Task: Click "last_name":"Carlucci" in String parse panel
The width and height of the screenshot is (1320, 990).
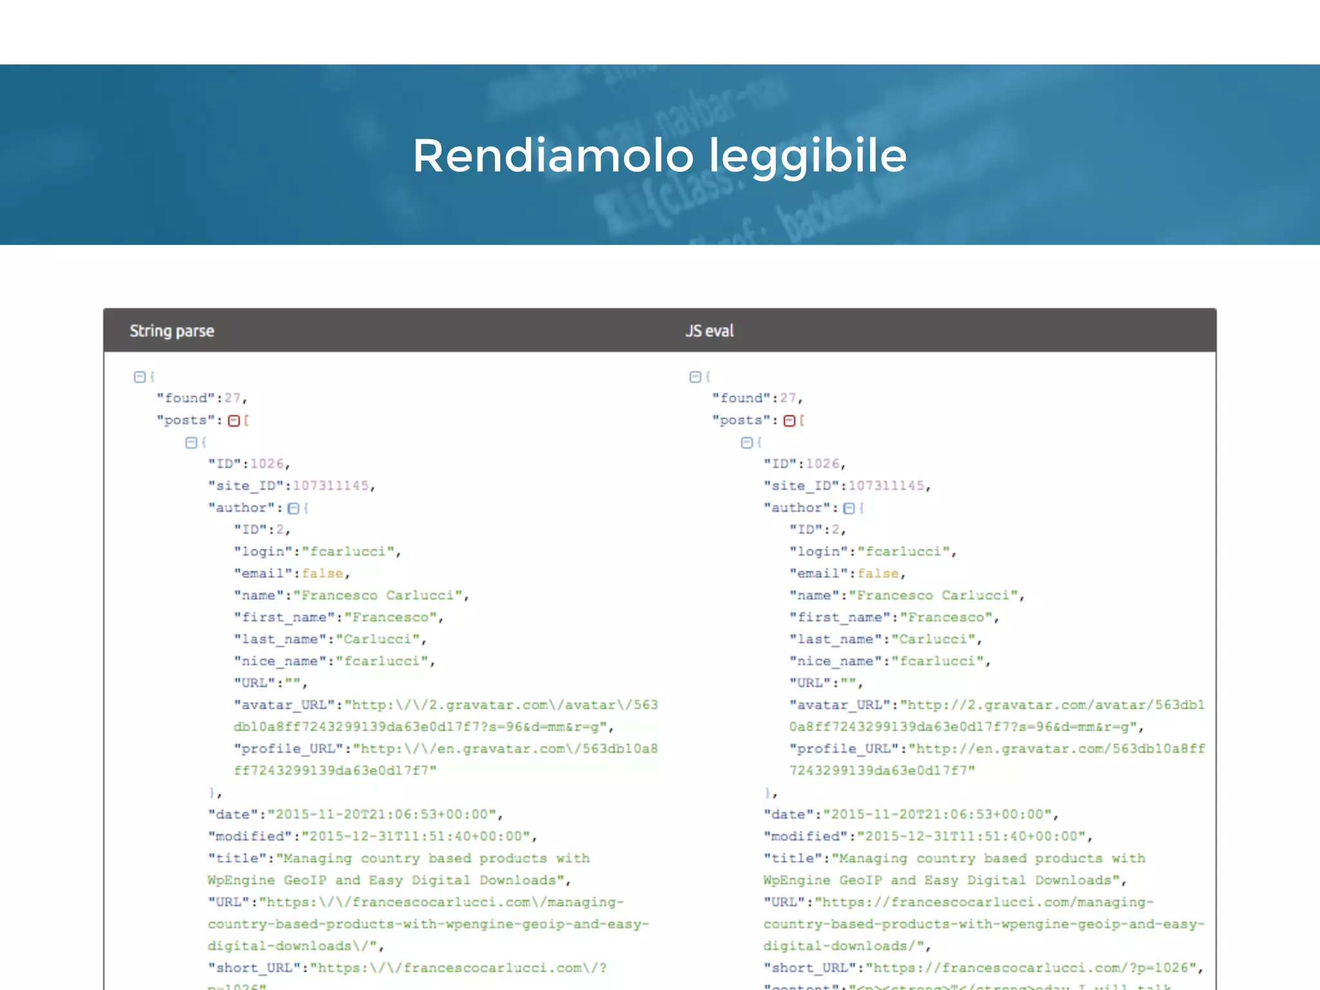Action: tap(331, 639)
